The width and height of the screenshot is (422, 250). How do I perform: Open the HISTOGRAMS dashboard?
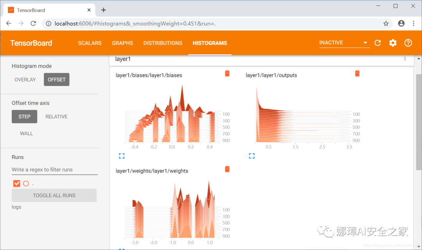(x=210, y=43)
